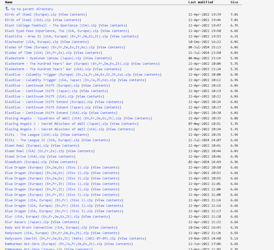Open BlazBlue - Continuum Shift Extend (Japan).zip
This screenshot has height=250, width=274.
click(x=48, y=107)
